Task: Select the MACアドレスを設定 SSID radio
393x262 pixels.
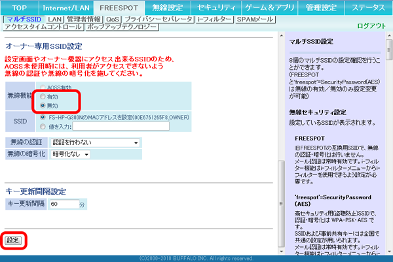Action: click(x=43, y=117)
